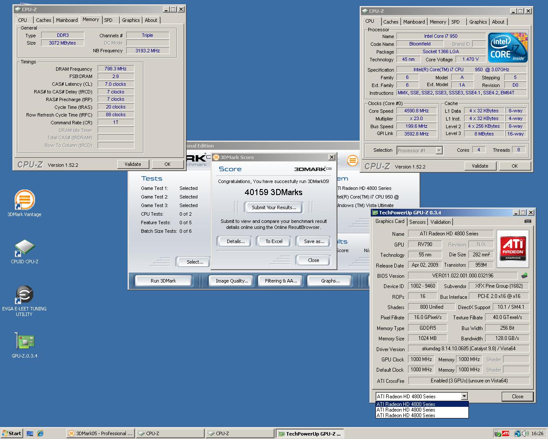The width and height of the screenshot is (548, 439).
Task: Open Graphics tab in left CPU-Z window
Action: [x=131, y=20]
